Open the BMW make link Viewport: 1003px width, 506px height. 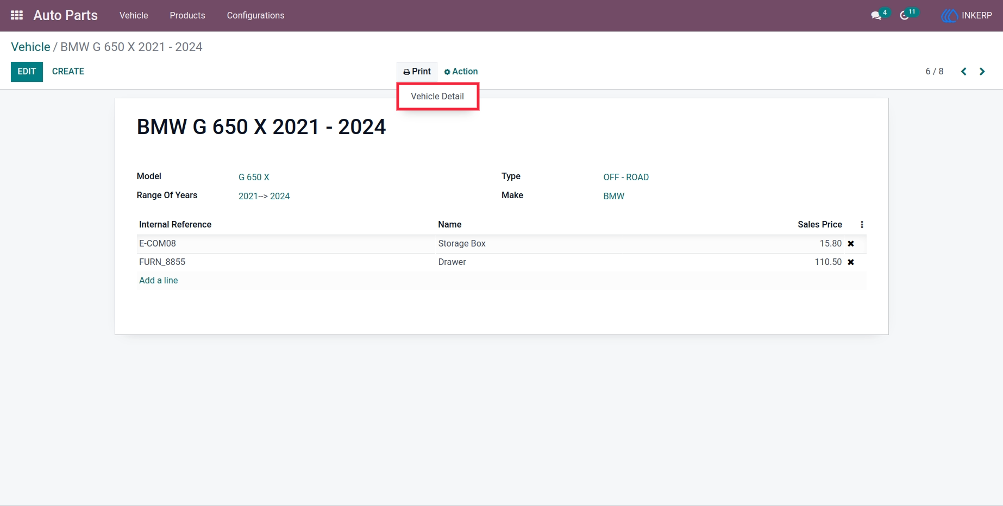coord(614,197)
